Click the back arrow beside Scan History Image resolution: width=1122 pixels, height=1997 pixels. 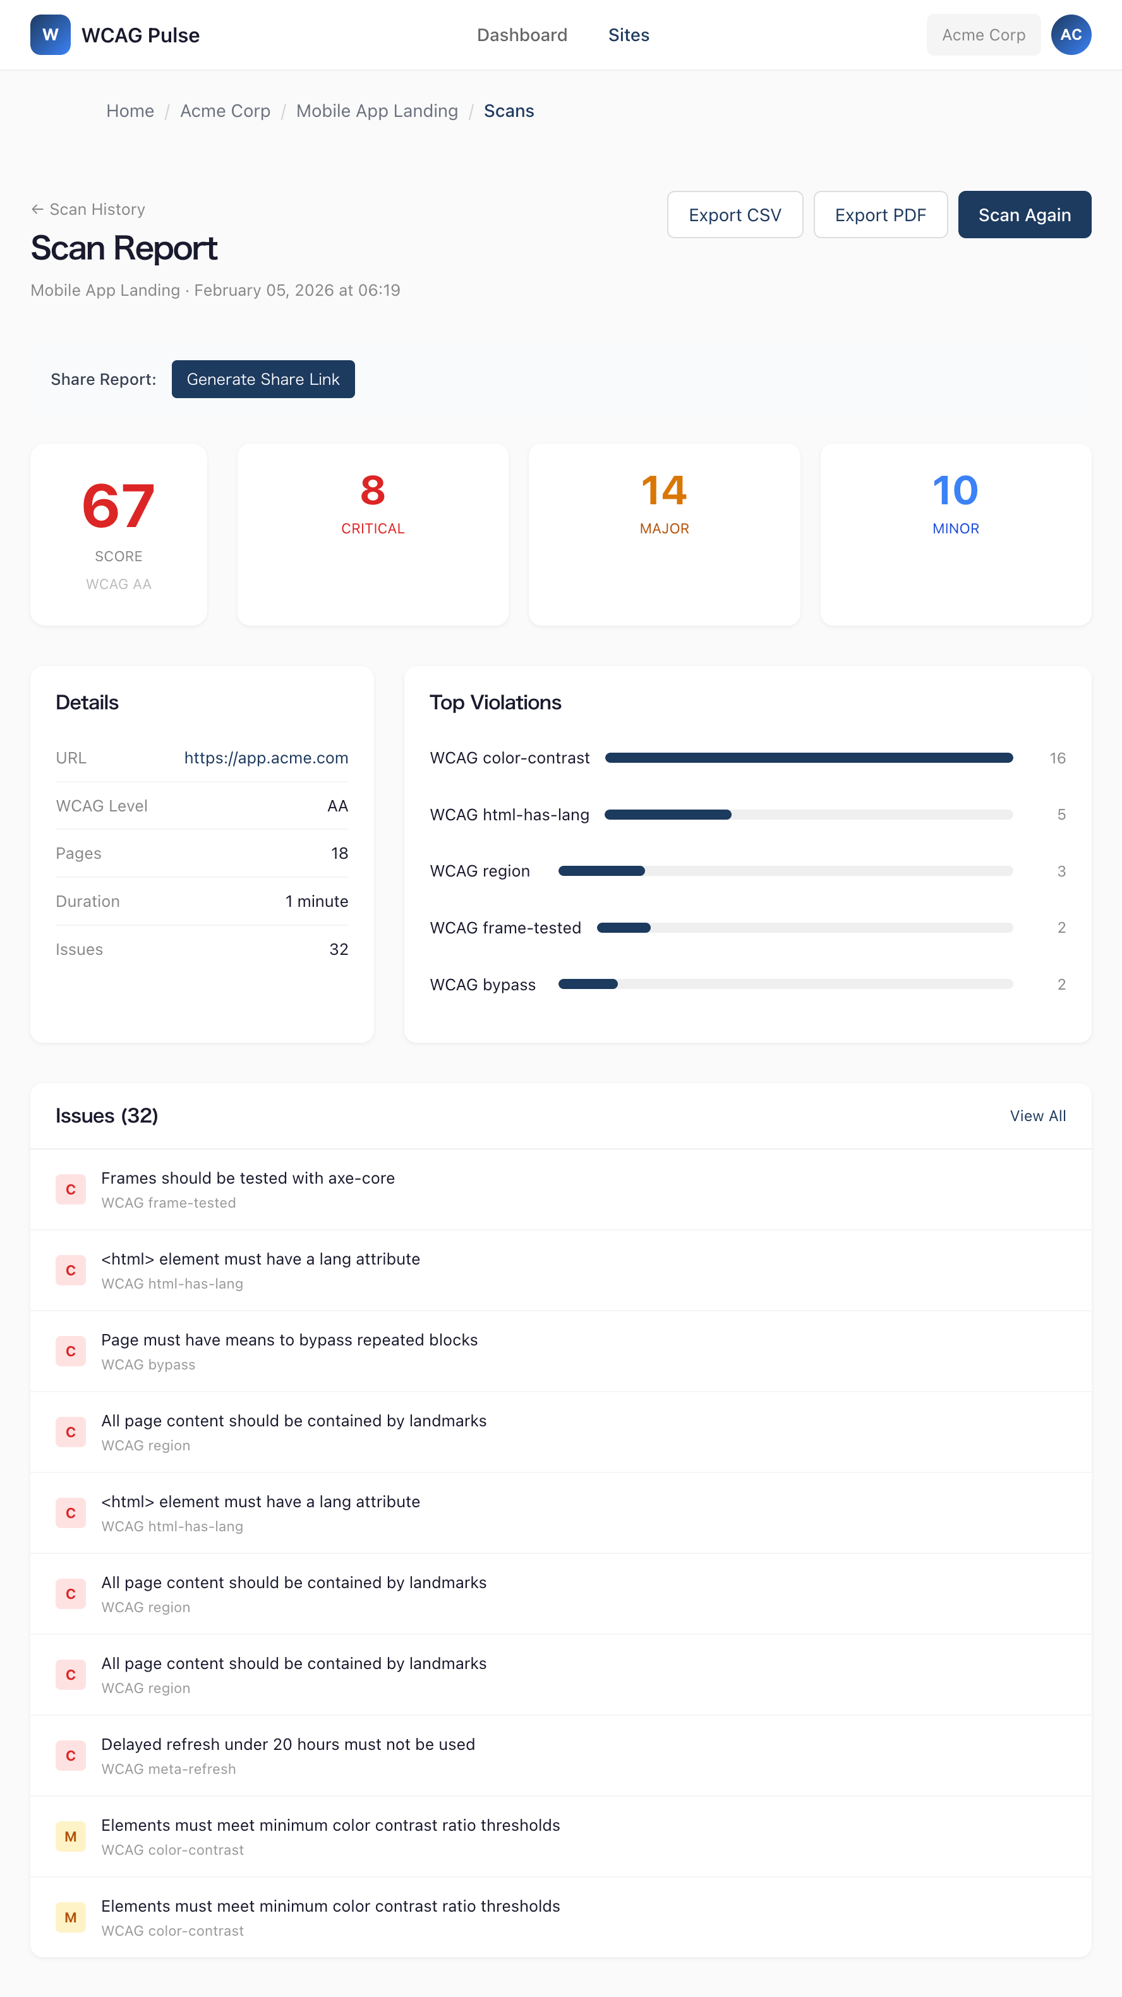pos(37,209)
